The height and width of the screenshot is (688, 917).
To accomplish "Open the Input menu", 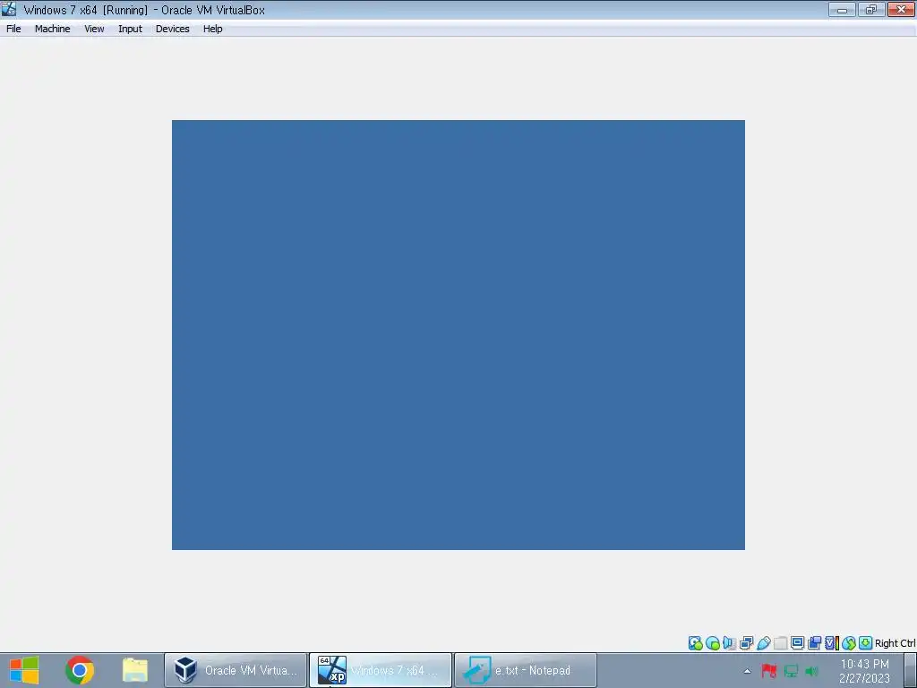I will coord(130,29).
